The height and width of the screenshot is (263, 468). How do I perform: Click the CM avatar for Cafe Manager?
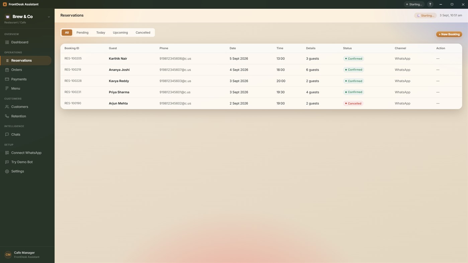pyautogui.click(x=8, y=255)
